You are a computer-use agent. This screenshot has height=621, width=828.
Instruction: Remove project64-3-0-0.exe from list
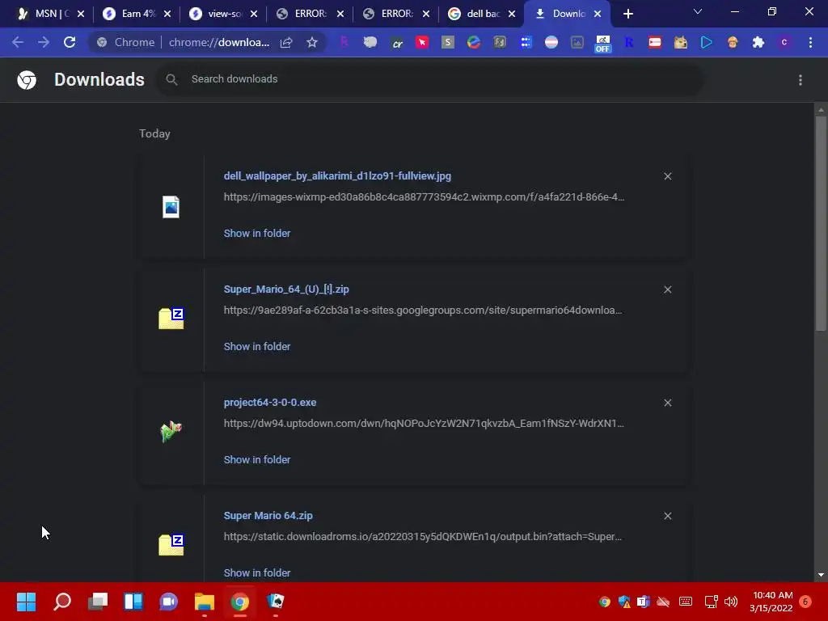[667, 403]
